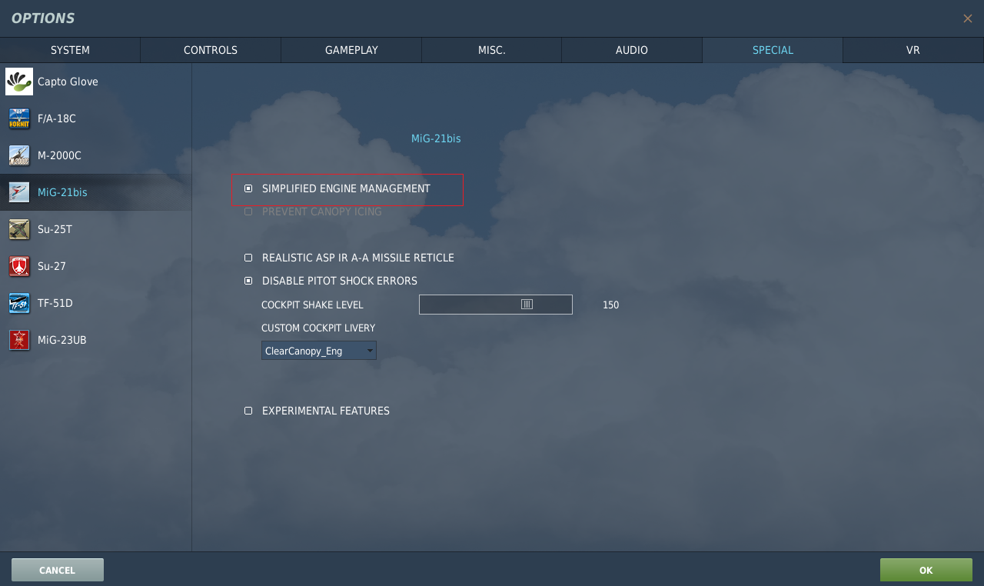984x586 pixels.
Task: Select the TF-51D module icon
Action: 19,303
